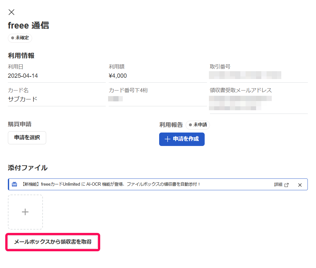The height and width of the screenshot is (268, 316).
Task: Click メールボックスから領収書を取得 button
Action: click(53, 242)
